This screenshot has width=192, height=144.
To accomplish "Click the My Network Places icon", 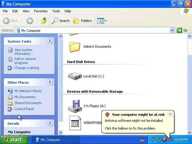I will (10, 91).
